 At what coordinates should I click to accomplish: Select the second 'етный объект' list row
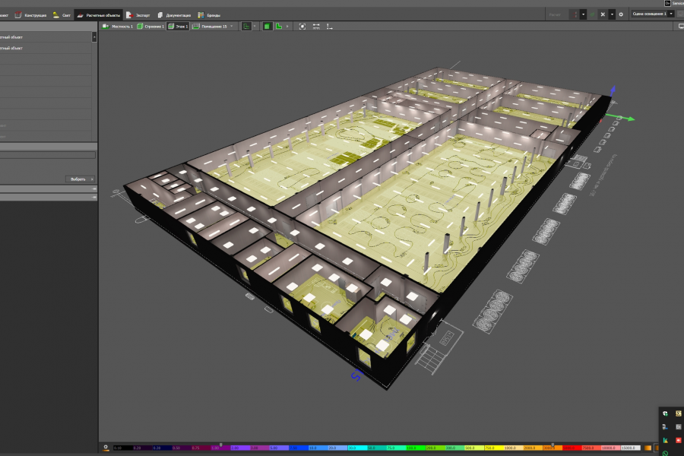pyautogui.click(x=46, y=48)
